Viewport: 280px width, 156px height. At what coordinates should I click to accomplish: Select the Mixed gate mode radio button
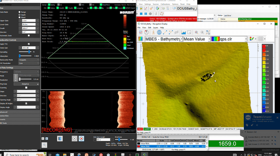pos(20,17)
